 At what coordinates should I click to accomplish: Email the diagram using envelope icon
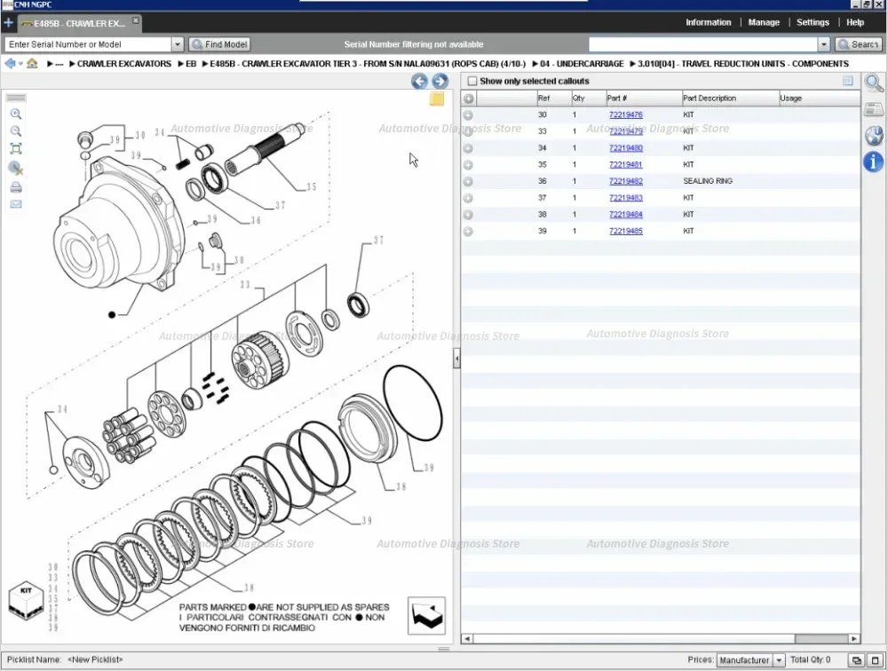16,204
